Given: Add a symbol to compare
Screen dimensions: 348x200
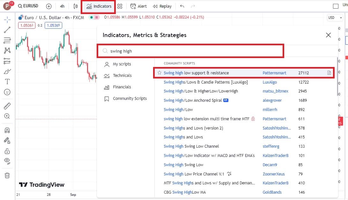Looking at the screenshot, I should (x=49, y=6).
